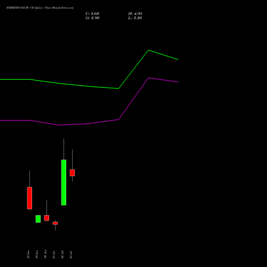Click the close value 'C: 3.60'
This screenshot has height=267, width=267.
click(x=92, y=14)
